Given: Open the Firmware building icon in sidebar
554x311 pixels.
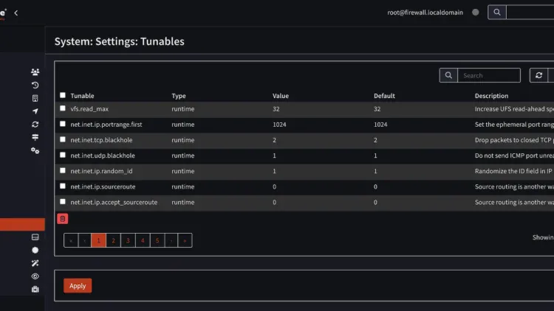Looking at the screenshot, I should (x=35, y=98).
